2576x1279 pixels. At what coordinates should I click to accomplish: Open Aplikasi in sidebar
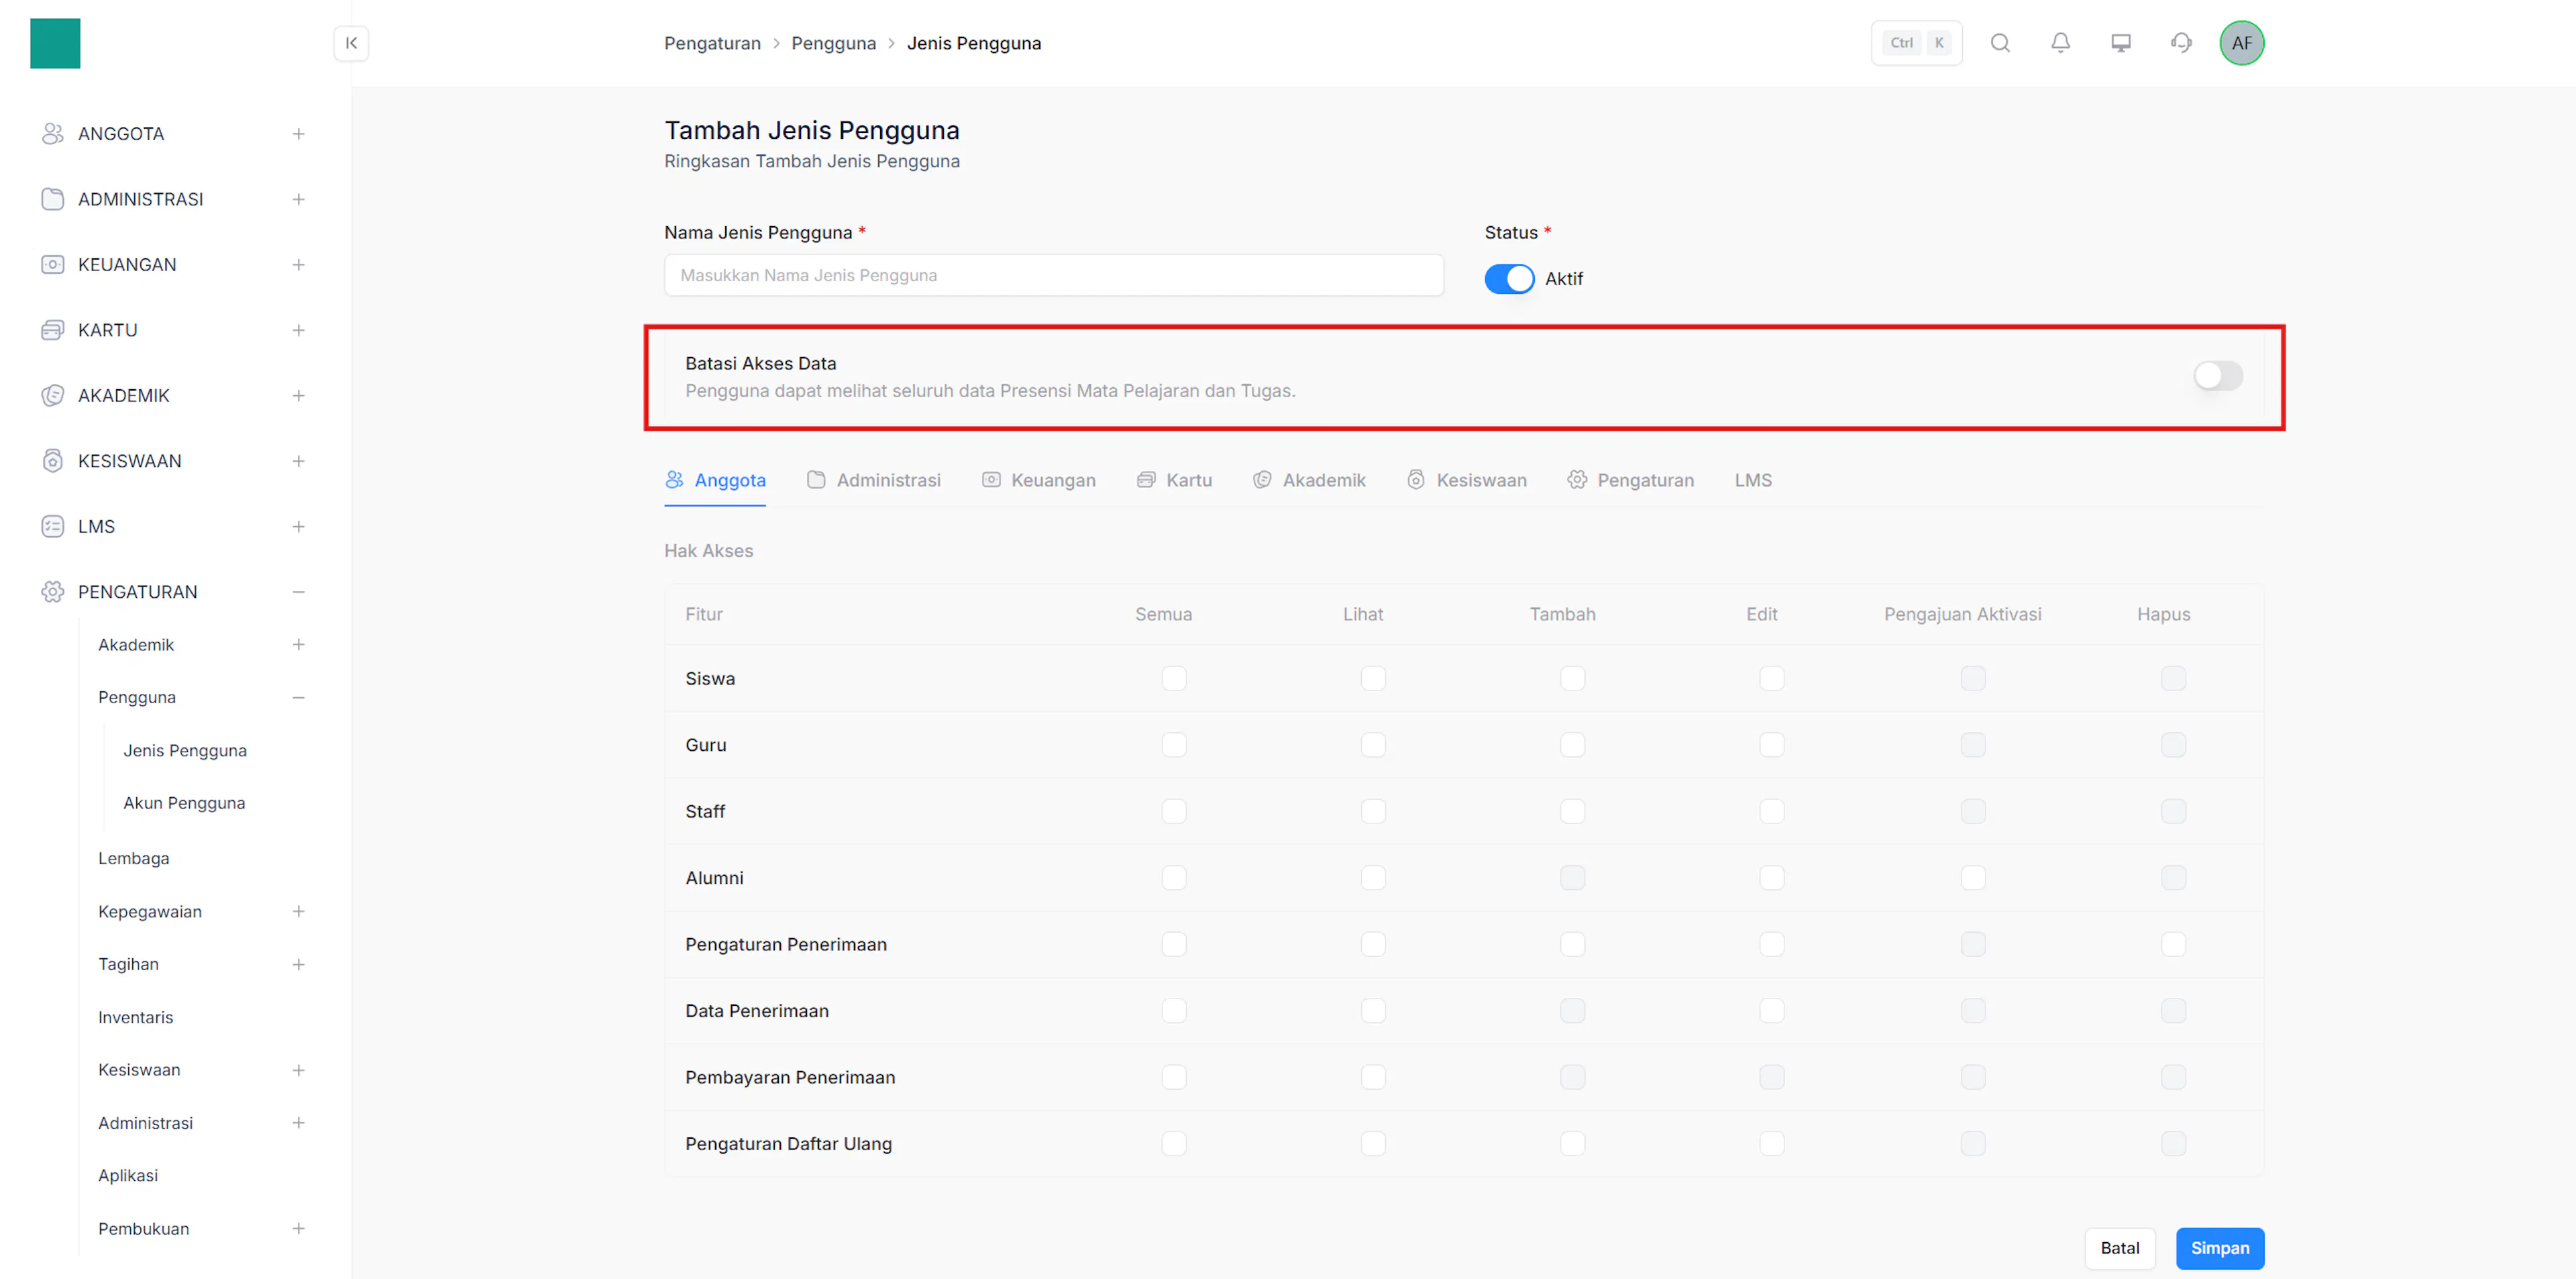coord(128,1175)
